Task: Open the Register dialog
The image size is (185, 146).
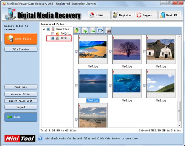Action: click(x=123, y=15)
